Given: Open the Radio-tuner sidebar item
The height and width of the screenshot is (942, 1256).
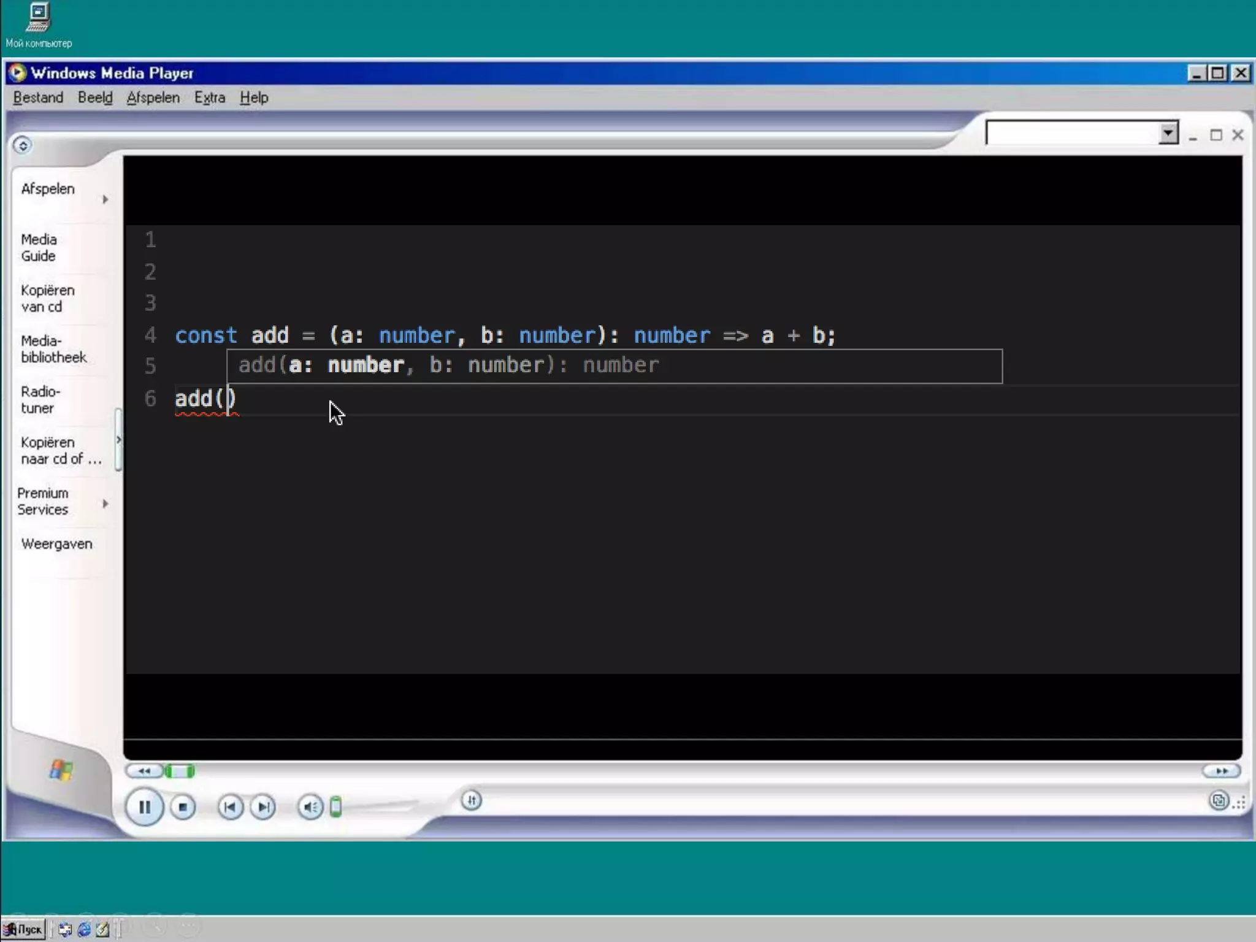Looking at the screenshot, I should (x=40, y=400).
